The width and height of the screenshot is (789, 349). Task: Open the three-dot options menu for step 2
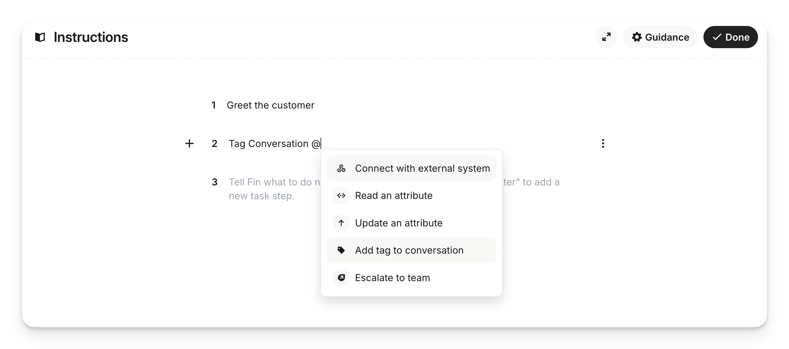pyautogui.click(x=603, y=144)
